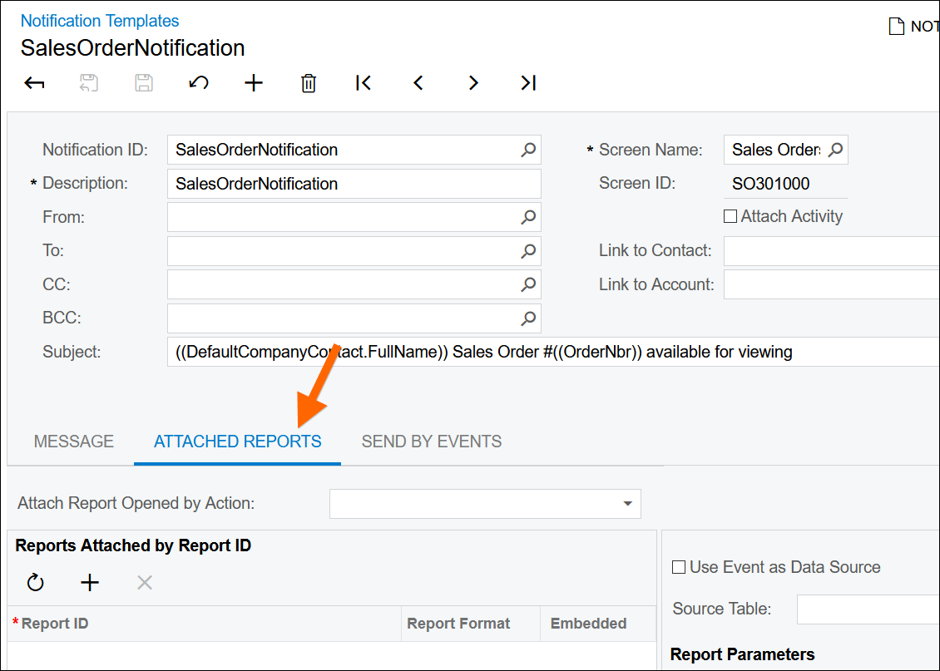
Task: Expand Attach Report Opened by Action dropdown
Action: click(626, 504)
